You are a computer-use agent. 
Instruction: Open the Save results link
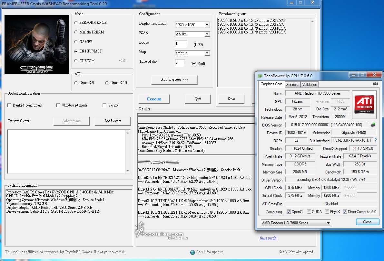pos(269,238)
